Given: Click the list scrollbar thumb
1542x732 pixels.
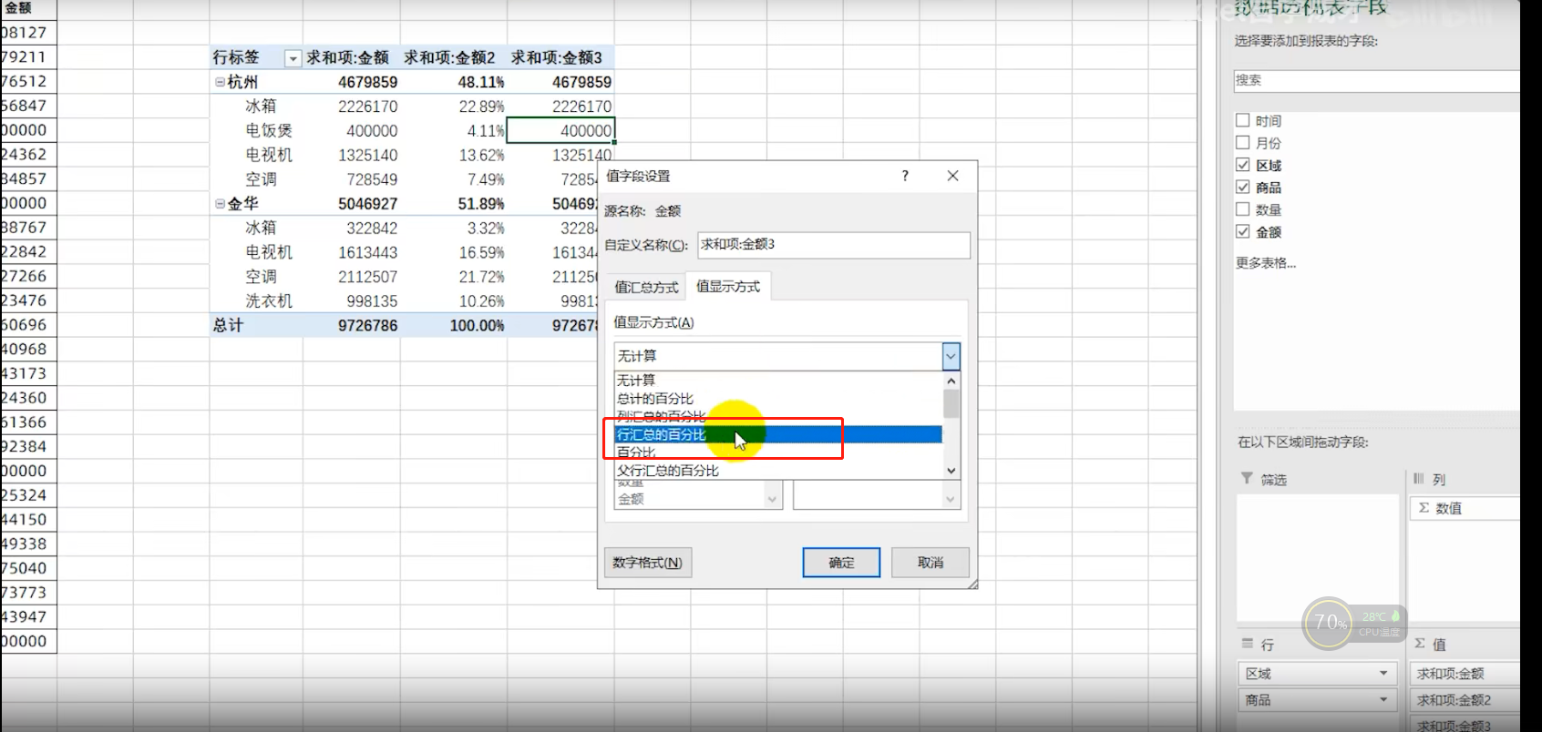Looking at the screenshot, I should 951,402.
